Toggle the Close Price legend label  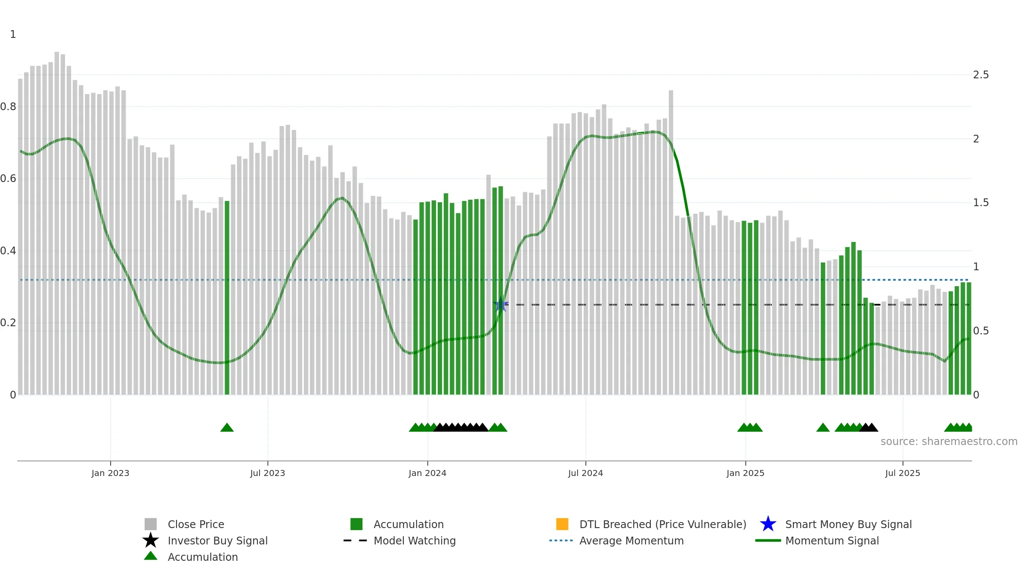tap(196, 524)
